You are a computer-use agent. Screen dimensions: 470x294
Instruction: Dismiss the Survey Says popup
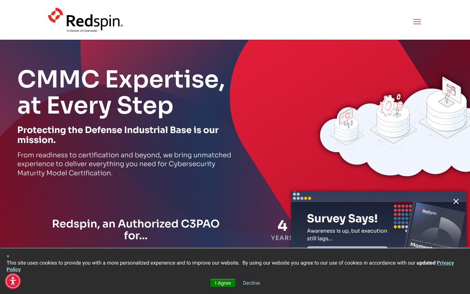(456, 201)
